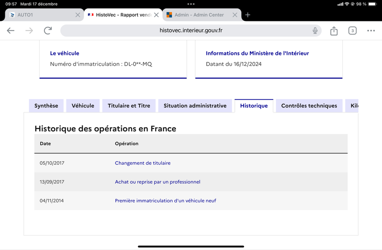This screenshot has width=382, height=250.
Task: Click Première immatriculation d'un véhicule neuf
Action: [x=165, y=200]
